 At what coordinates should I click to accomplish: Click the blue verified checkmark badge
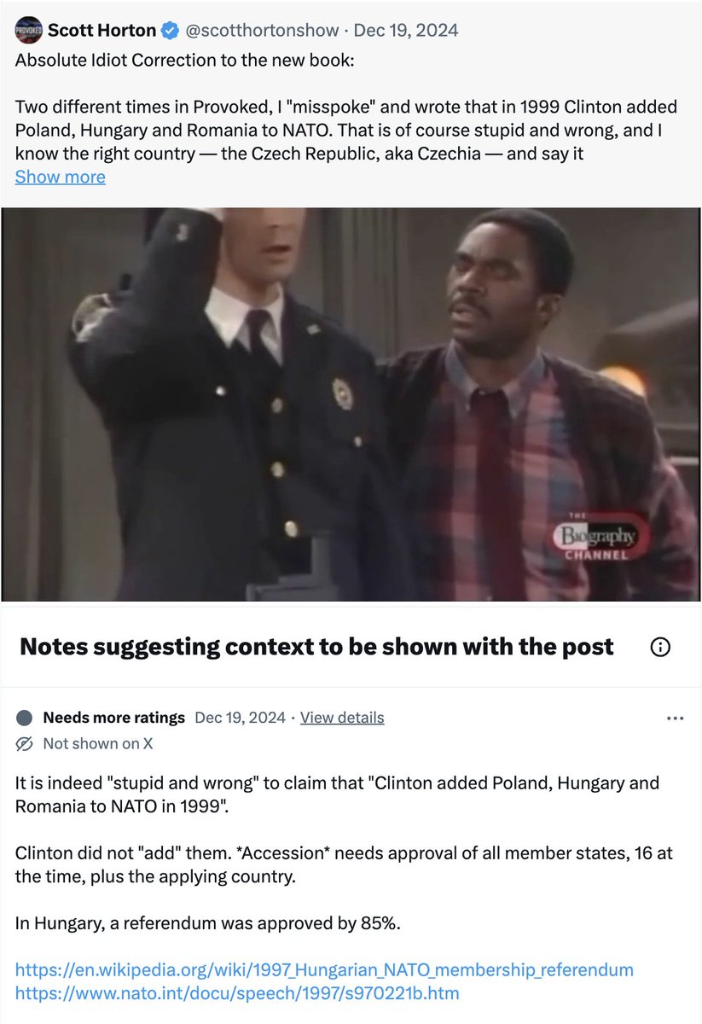coord(171,31)
